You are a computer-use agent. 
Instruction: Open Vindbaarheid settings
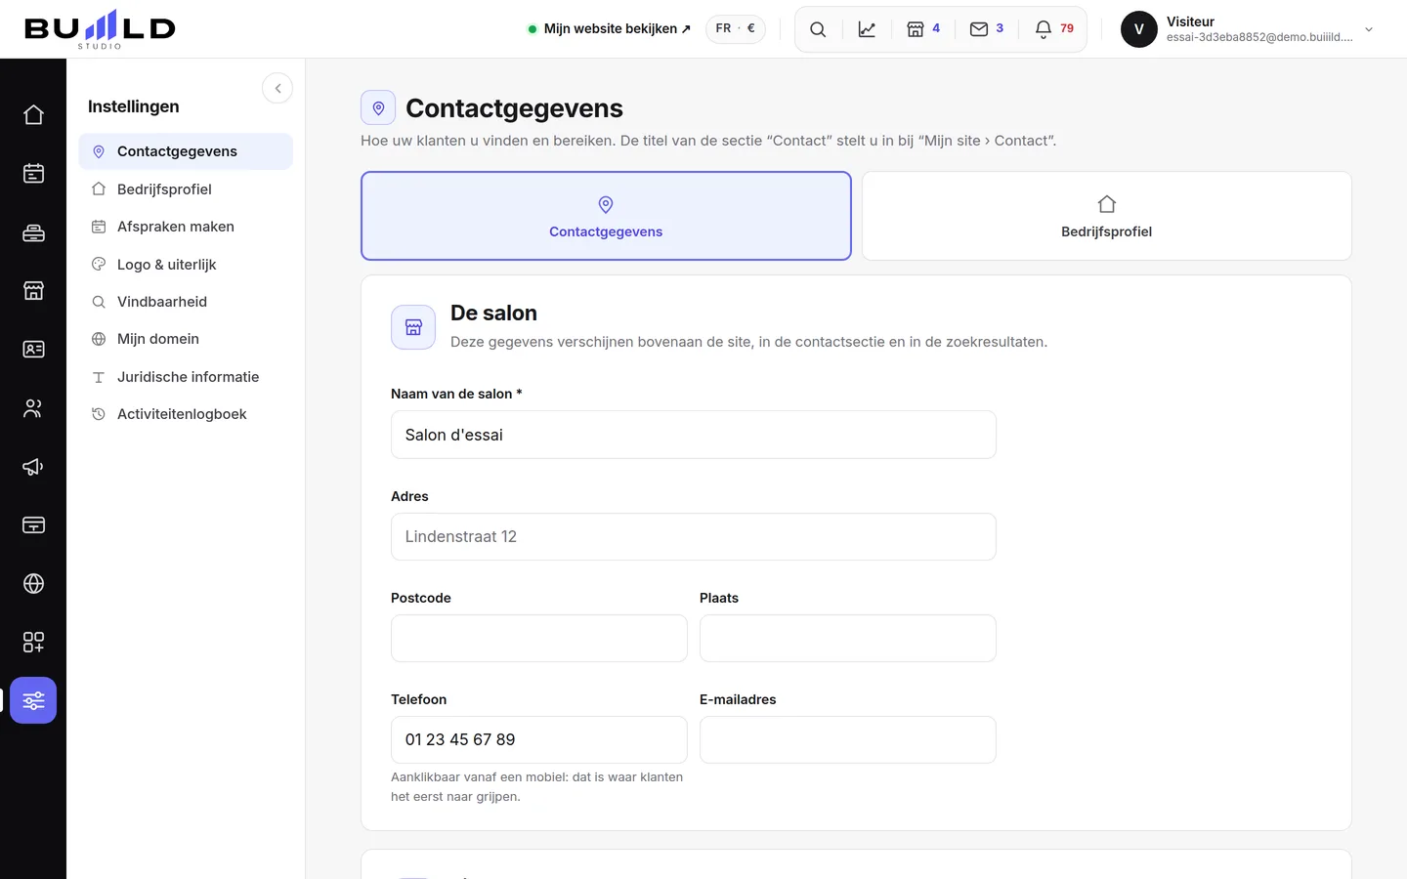186,302
